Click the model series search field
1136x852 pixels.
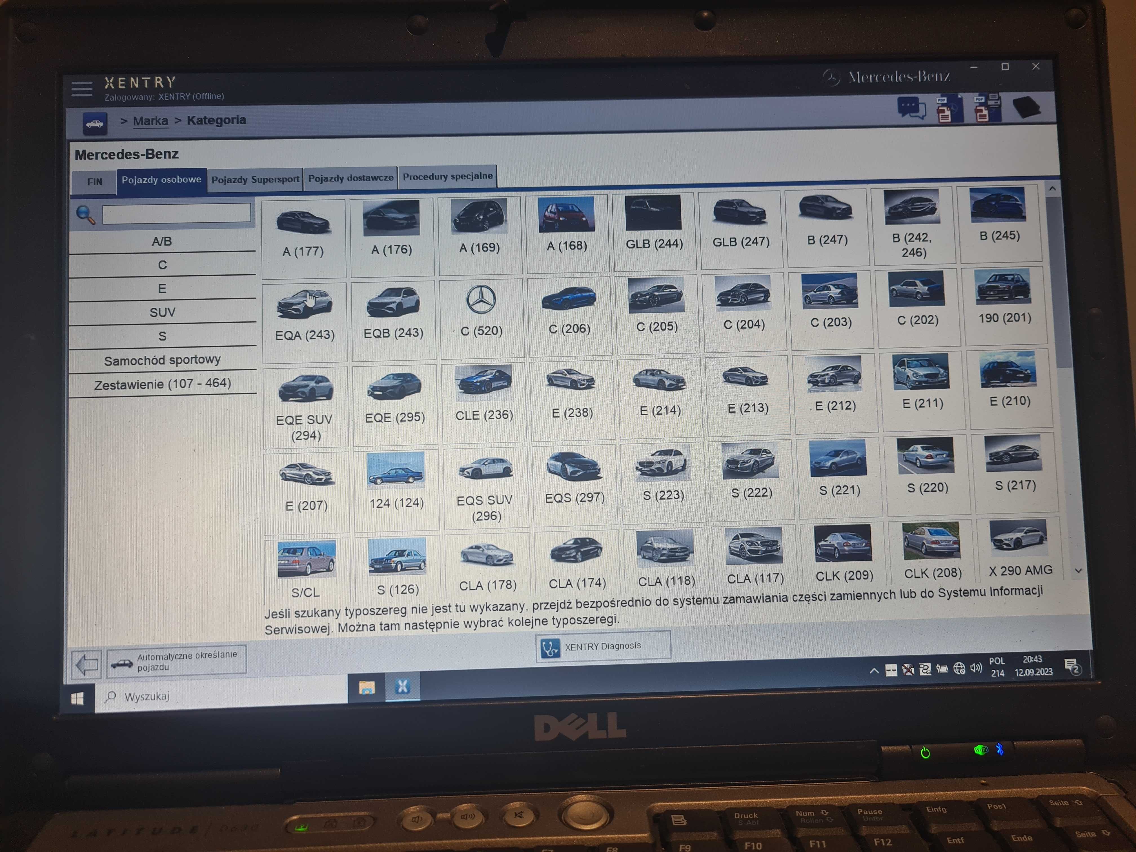pyautogui.click(x=177, y=213)
